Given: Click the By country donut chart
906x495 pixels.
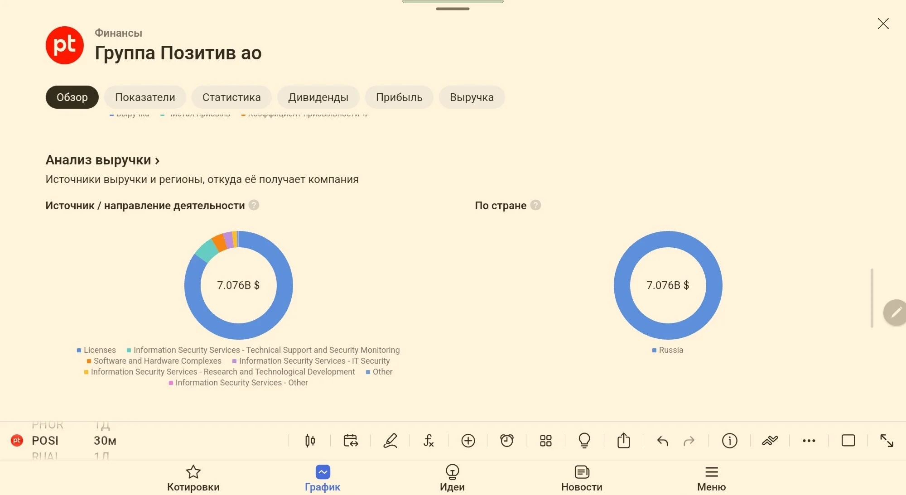Looking at the screenshot, I should 668,285.
